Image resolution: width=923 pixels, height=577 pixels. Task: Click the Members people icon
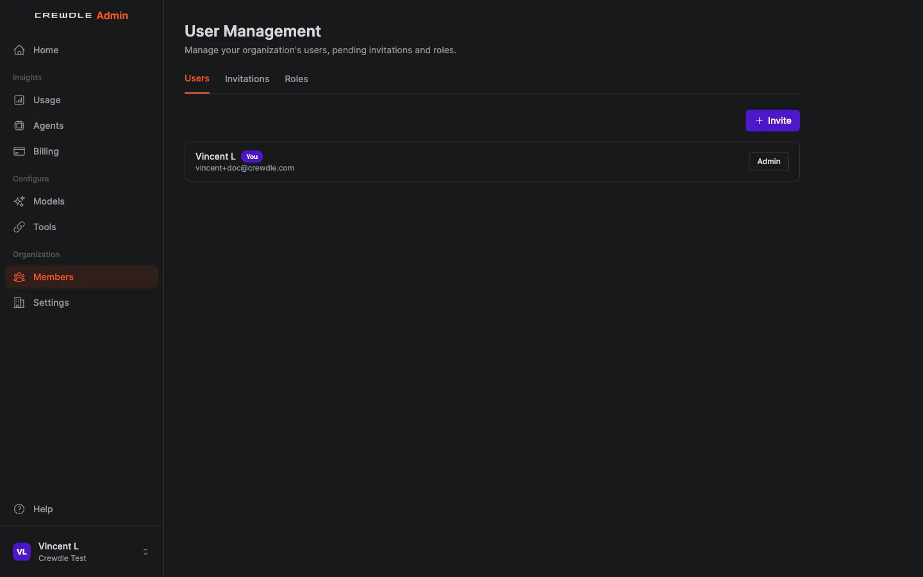point(19,277)
